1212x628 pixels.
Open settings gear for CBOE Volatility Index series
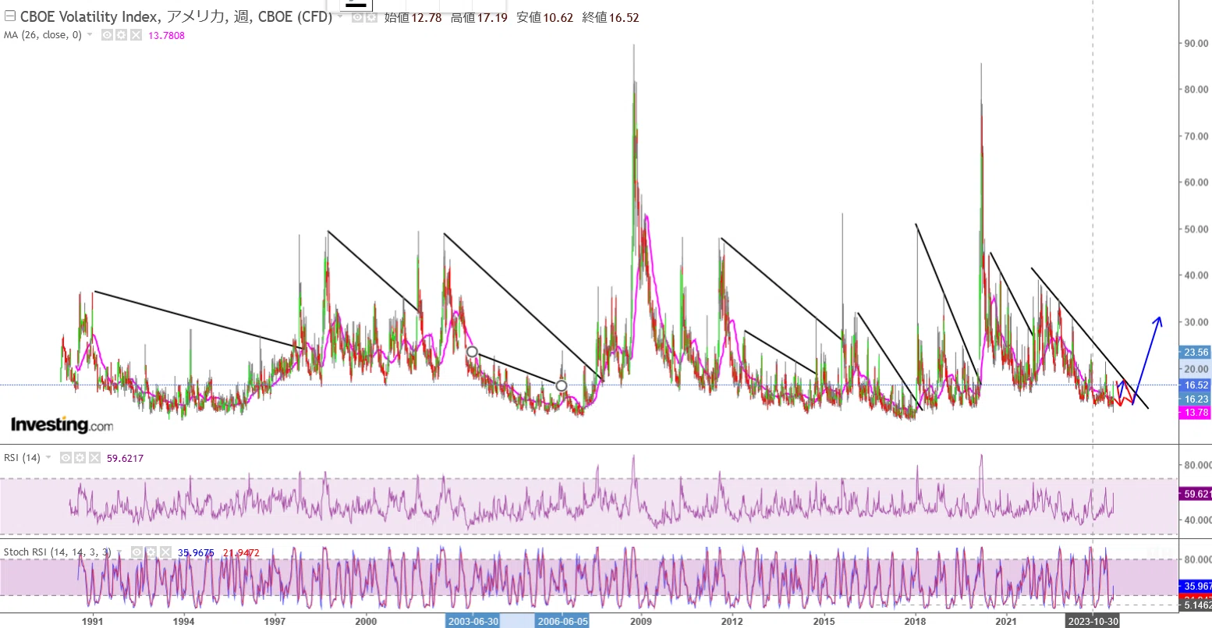(x=370, y=17)
